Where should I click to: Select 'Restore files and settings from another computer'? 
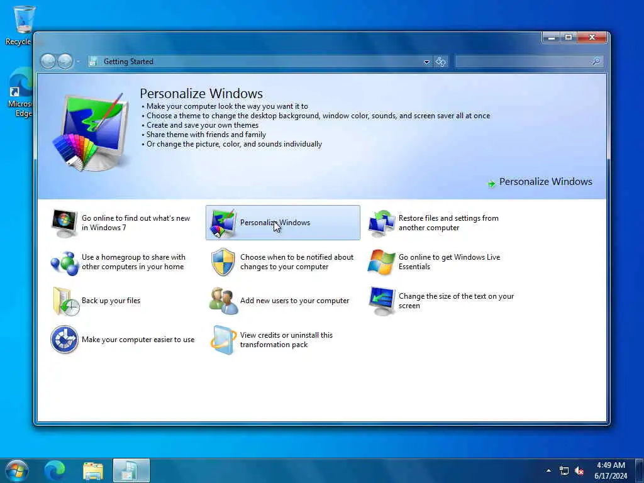click(x=448, y=223)
